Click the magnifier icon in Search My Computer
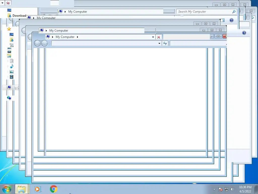 point(234,12)
